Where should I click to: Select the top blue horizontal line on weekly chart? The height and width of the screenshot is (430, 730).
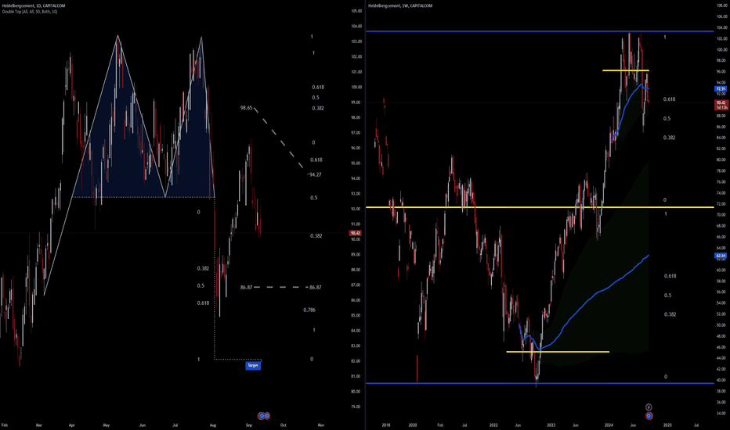pyautogui.click(x=540, y=31)
